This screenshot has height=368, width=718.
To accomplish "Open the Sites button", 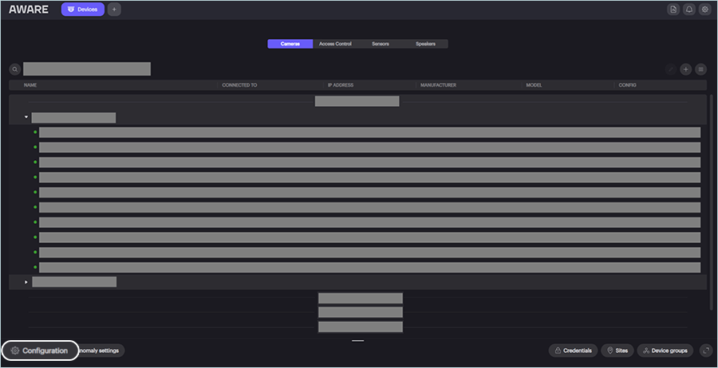I will click(617, 350).
